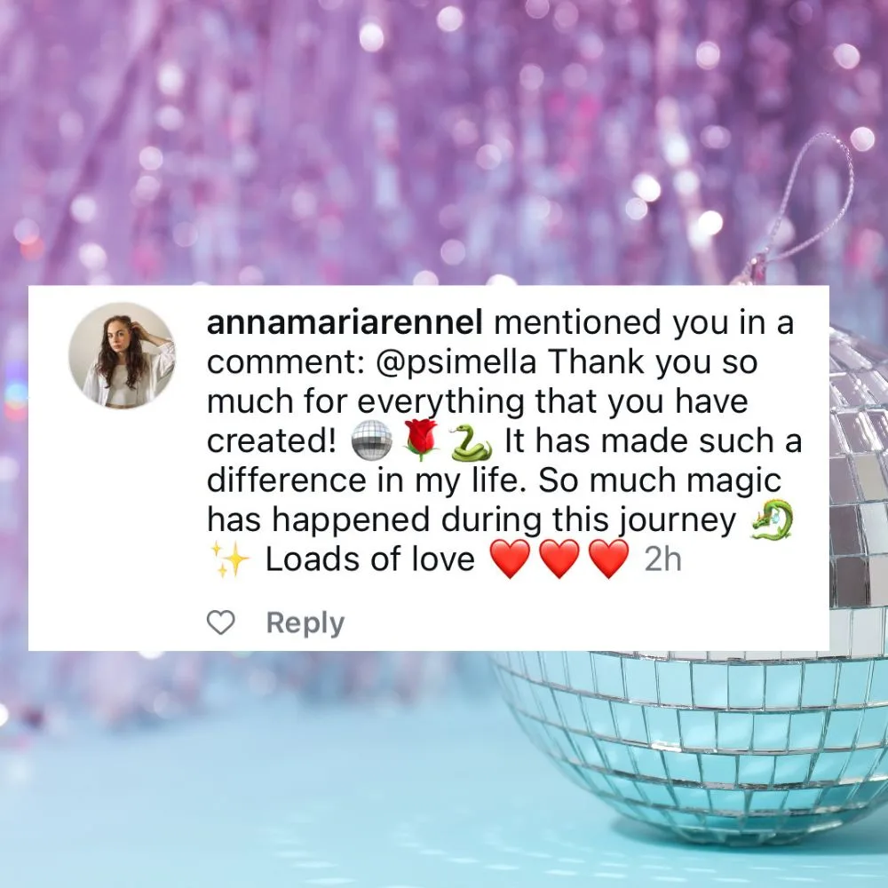Like the comment with the heart outline icon

click(x=220, y=623)
